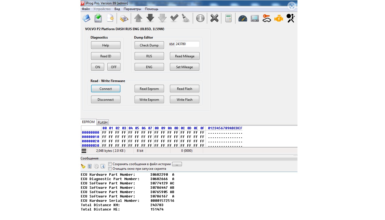Click the open file folder icon
Screen dimensions: 385x220
(x=86, y=18)
